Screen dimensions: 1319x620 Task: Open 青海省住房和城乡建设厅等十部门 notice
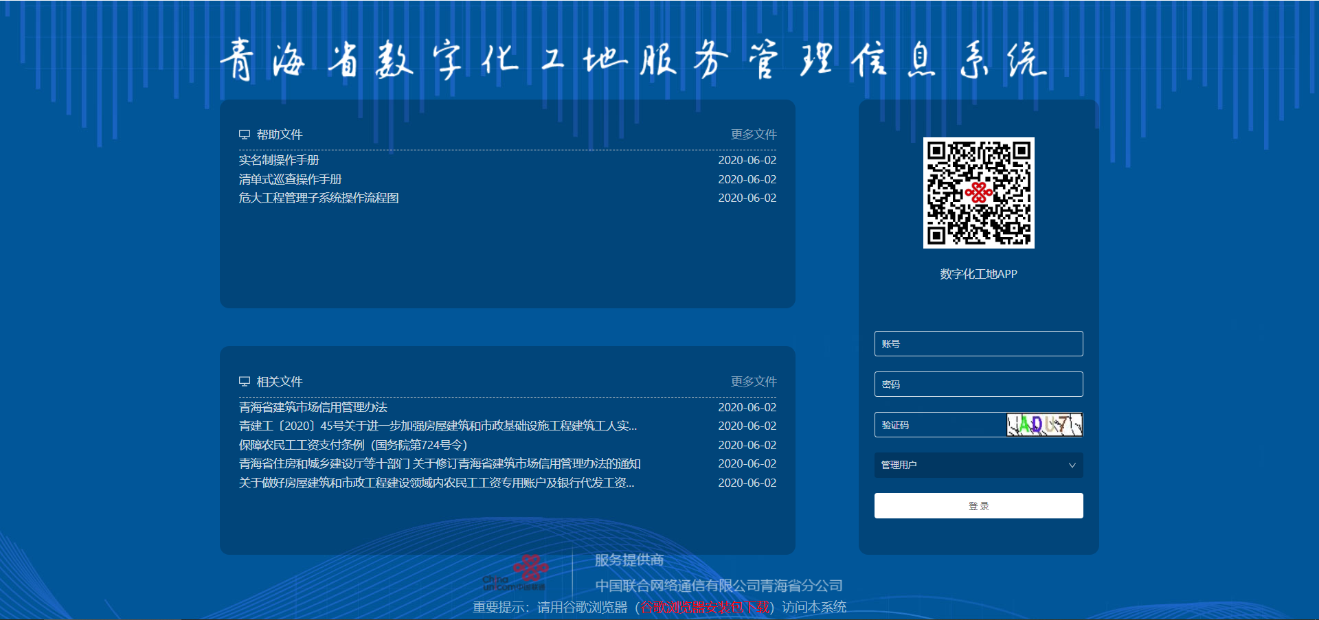[x=440, y=463]
